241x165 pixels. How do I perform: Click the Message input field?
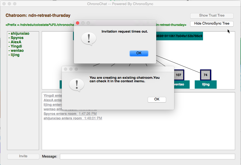click(147, 156)
